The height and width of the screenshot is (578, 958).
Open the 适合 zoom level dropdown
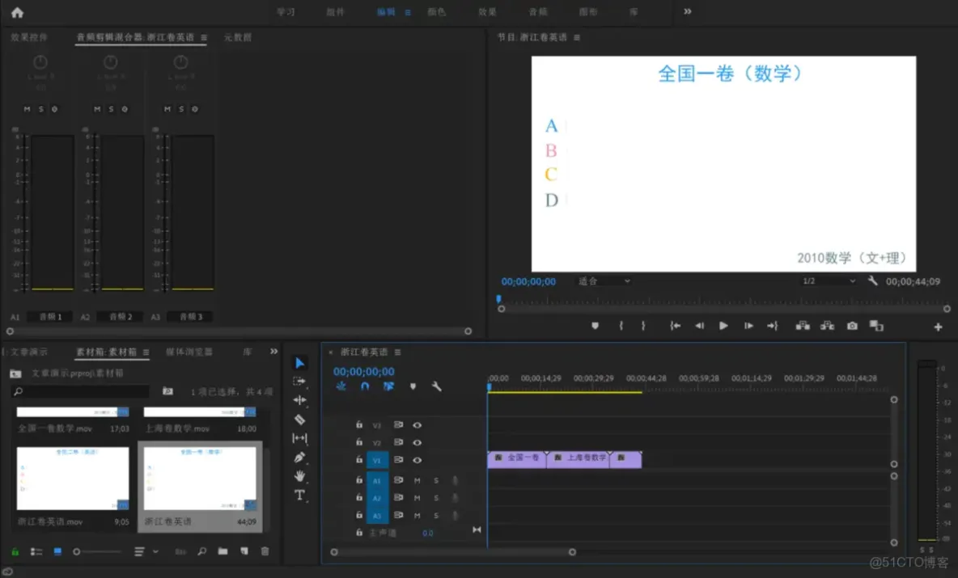[604, 281]
